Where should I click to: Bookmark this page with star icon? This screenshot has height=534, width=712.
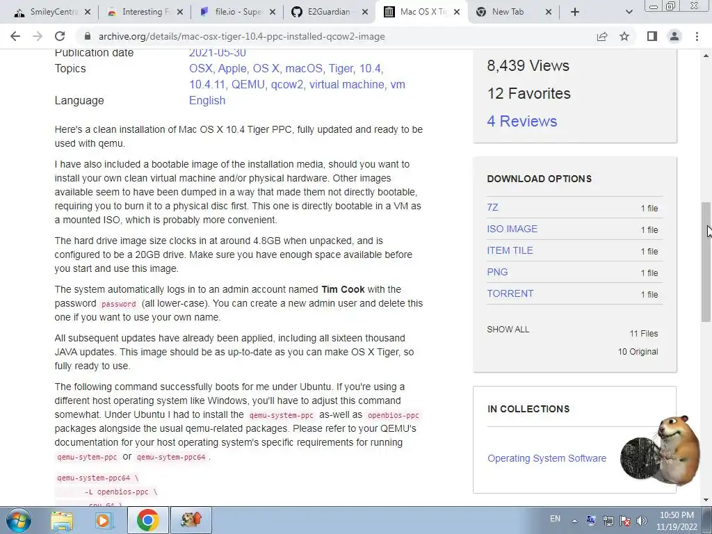[624, 36]
